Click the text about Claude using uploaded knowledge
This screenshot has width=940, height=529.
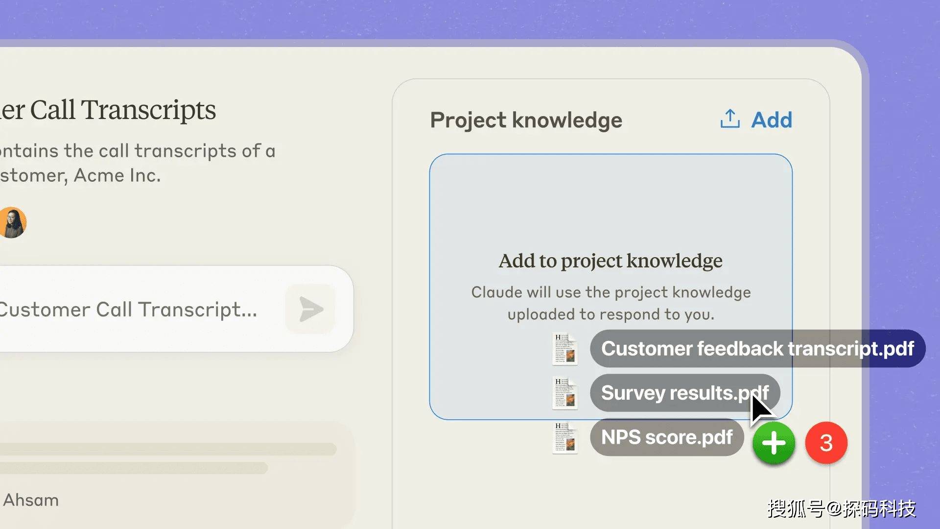611,303
